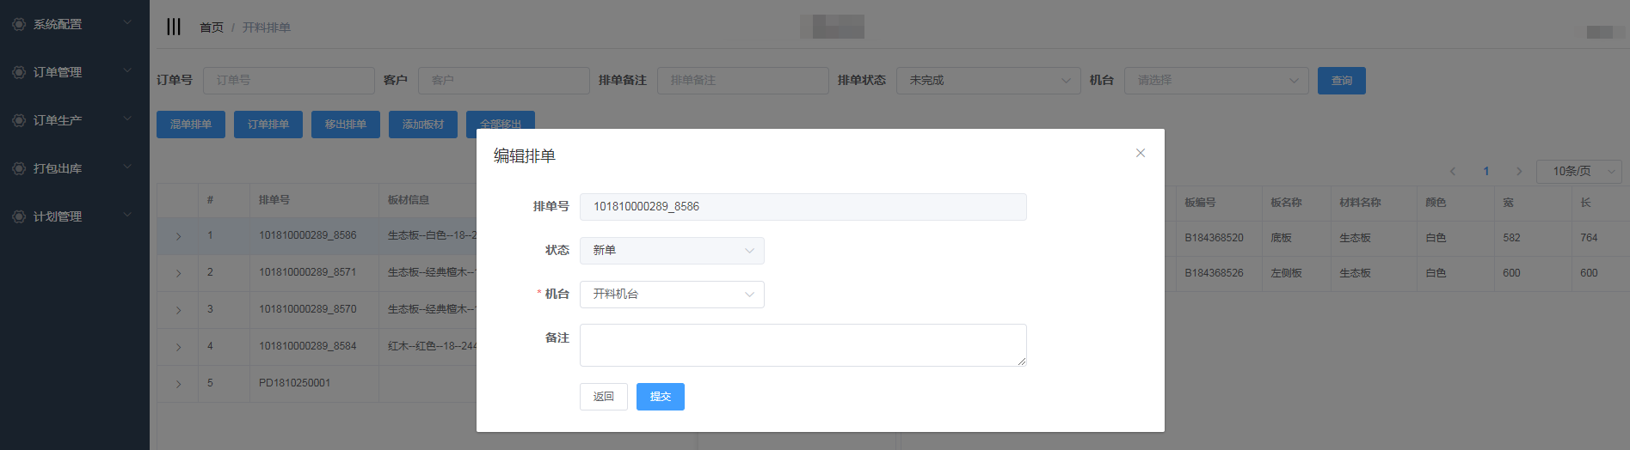Click the 订单管理 sidebar icon
The image size is (1630, 450).
click(19, 72)
